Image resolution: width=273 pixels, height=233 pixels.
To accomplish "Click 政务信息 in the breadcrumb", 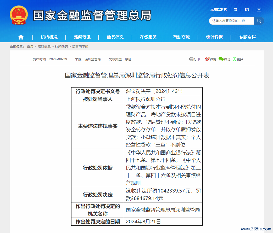I will click(44, 46).
